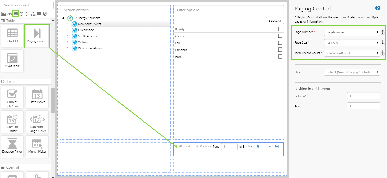Tick the Cornish checkbox
Screen dimensions: 387x178
tap(280, 36)
